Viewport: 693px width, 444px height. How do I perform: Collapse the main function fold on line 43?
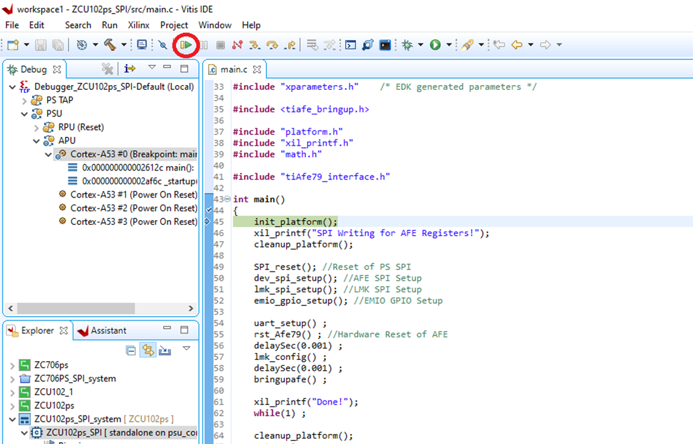coord(227,199)
